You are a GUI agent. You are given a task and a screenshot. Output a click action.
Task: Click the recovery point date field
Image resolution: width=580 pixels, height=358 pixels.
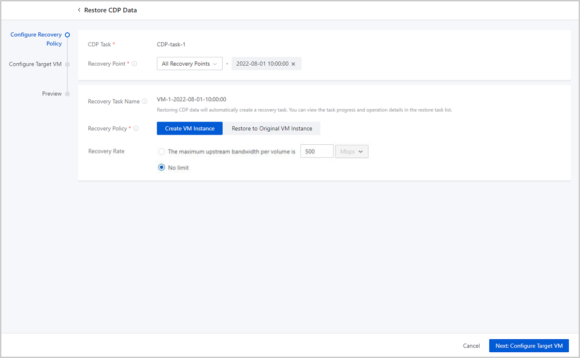tap(262, 64)
